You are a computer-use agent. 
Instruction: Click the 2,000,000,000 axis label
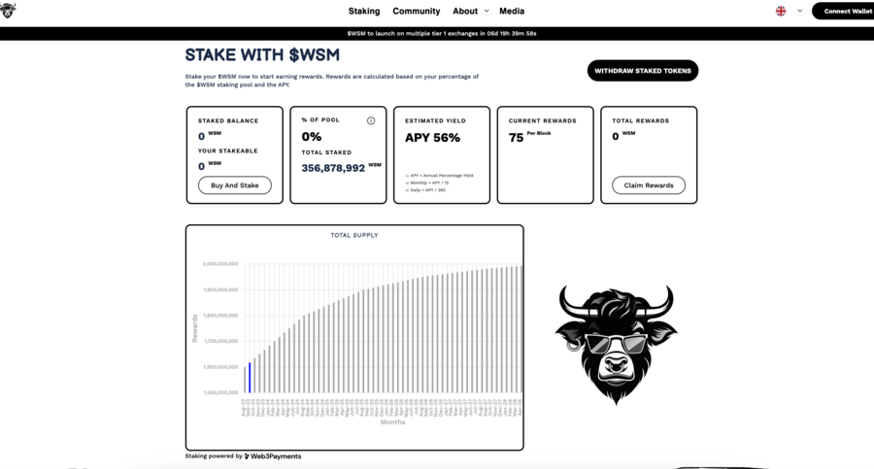[x=220, y=264]
